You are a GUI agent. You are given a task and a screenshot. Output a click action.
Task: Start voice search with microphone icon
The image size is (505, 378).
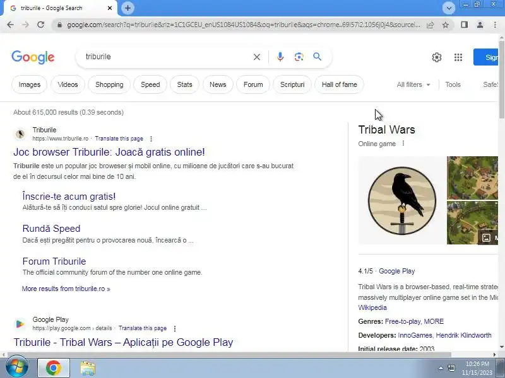coord(280,57)
